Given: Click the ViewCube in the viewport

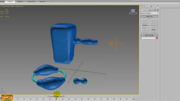Looking at the screenshot, I should (133, 12).
